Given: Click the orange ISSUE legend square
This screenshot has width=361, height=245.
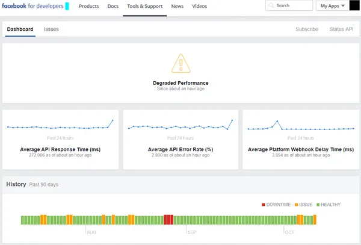Looking at the screenshot, I should click(x=296, y=205).
